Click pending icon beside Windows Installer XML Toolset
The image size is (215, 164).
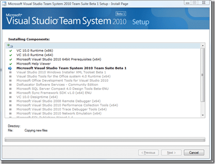[x=10, y=72]
